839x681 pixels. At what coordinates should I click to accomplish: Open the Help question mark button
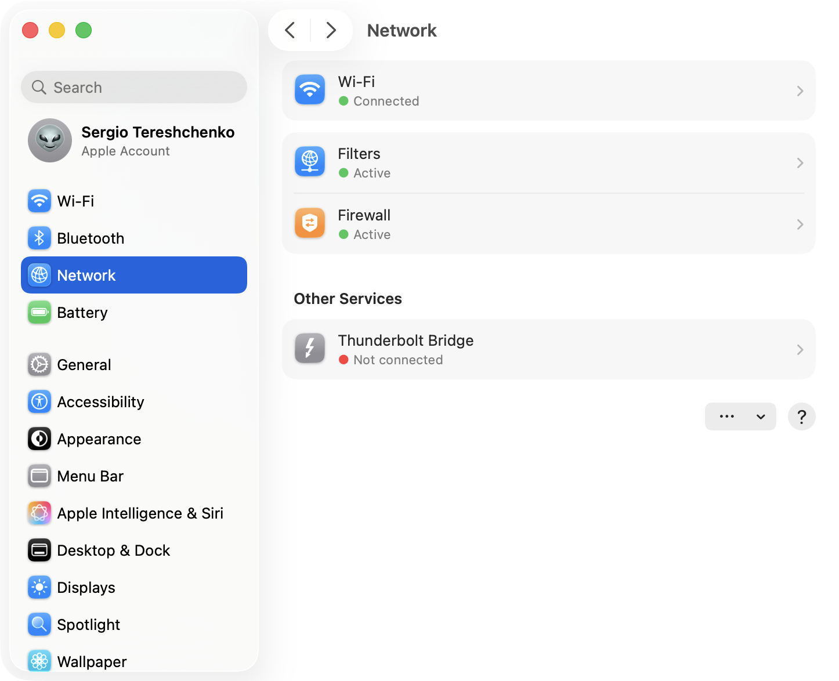pos(801,416)
